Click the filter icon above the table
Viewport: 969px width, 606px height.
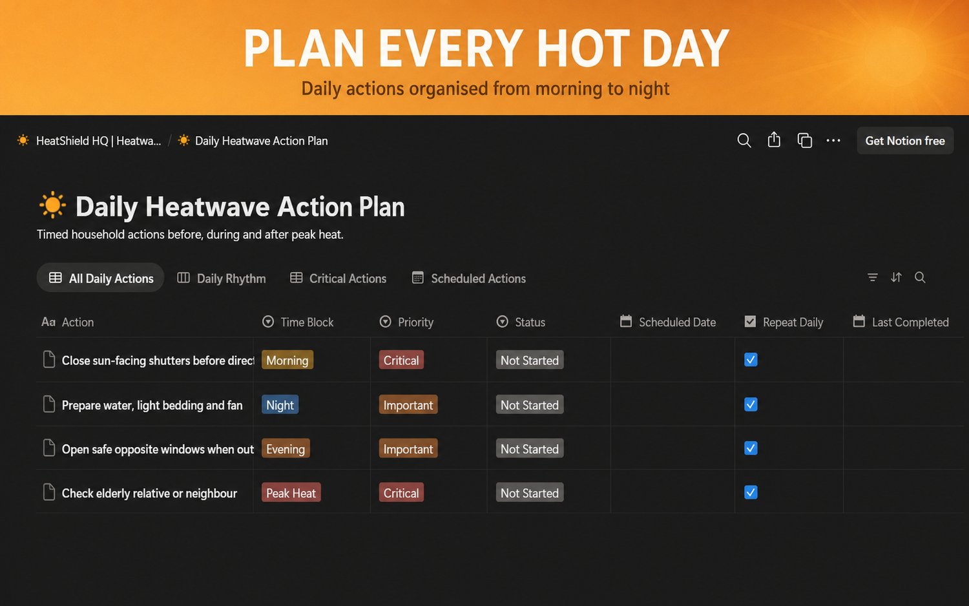coord(872,277)
